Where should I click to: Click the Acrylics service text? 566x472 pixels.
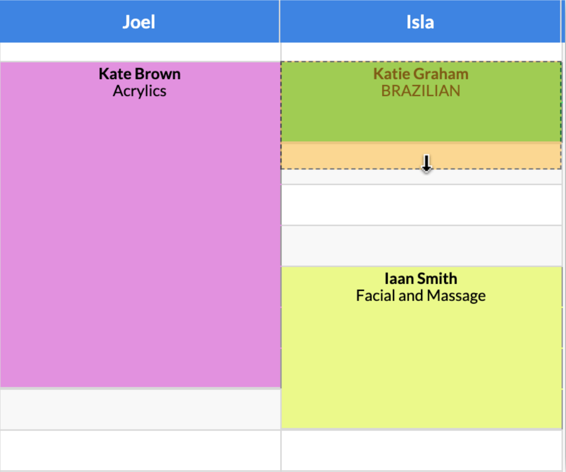click(x=141, y=91)
